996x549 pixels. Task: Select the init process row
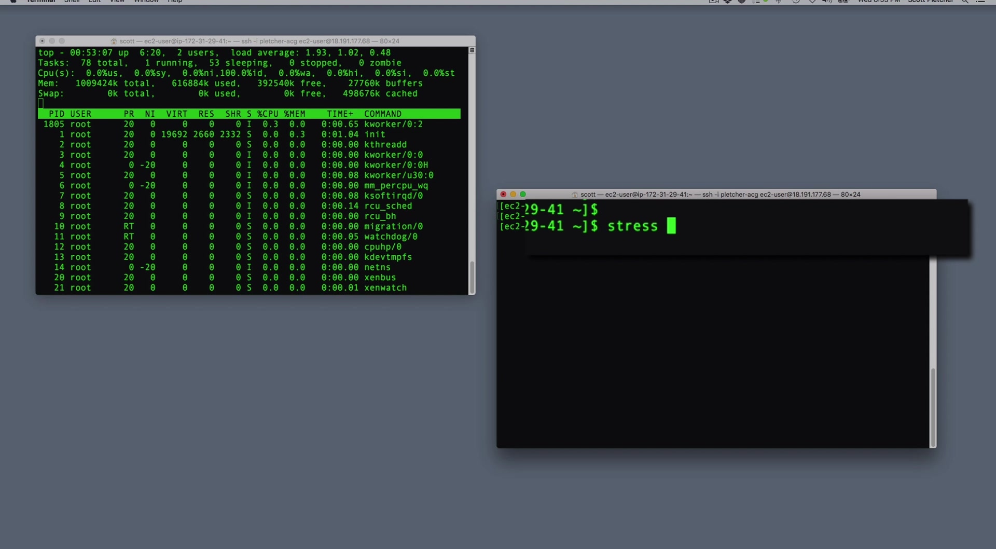(249, 134)
